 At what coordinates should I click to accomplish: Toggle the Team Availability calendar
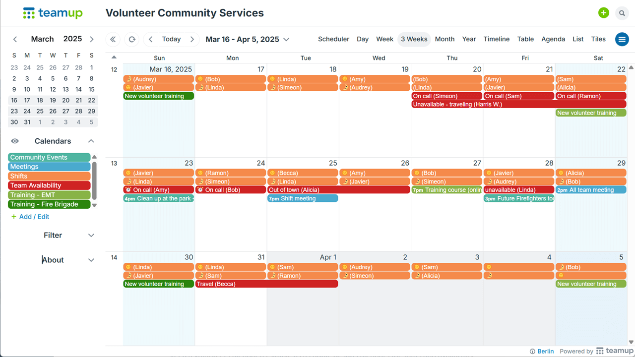49,185
